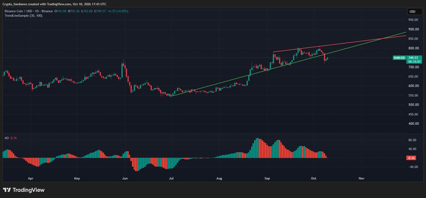This screenshot has width=426, height=198.
Task: Click the 700.00 price axis label
Action: 413,67
